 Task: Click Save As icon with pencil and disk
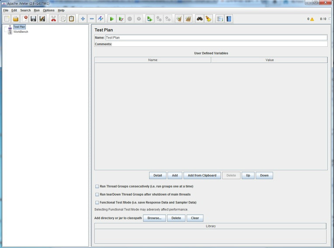[x=42, y=19]
